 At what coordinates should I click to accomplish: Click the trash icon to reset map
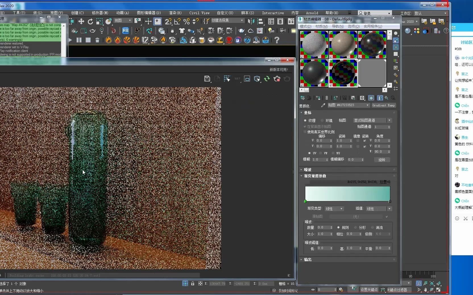[327, 98]
